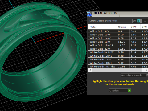Select the White Gold:14K PdW row
Image resolution: width=148 pixels, height=111 pixels.
pos(118,67)
